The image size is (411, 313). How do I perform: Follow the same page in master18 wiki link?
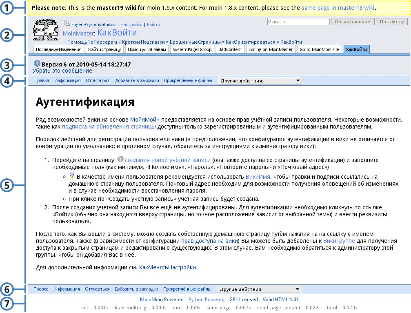338,8
